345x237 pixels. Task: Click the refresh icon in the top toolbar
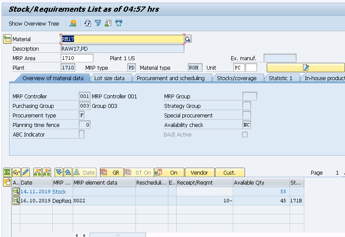pyautogui.click(x=88, y=23)
